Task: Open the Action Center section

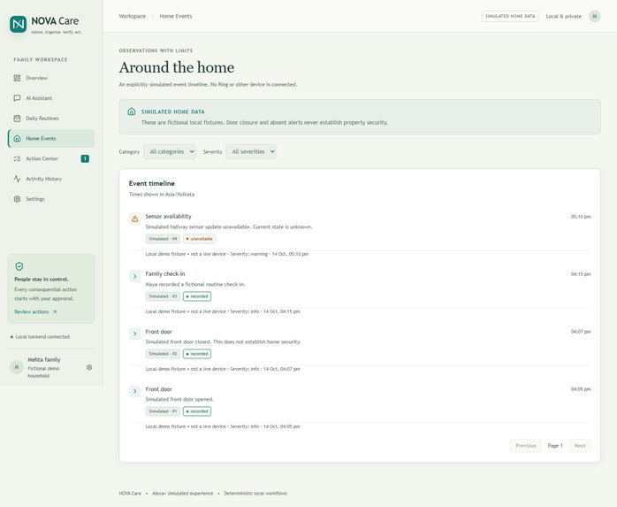Action: pos(51,158)
